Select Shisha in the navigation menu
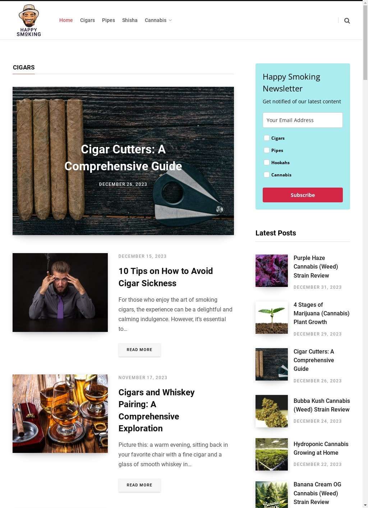368x508 pixels. tap(130, 20)
